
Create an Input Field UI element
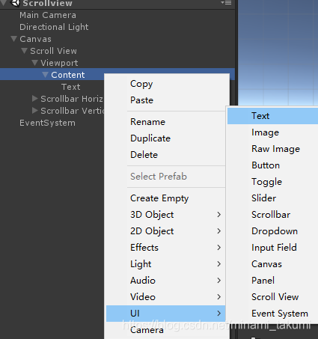tap(272, 248)
